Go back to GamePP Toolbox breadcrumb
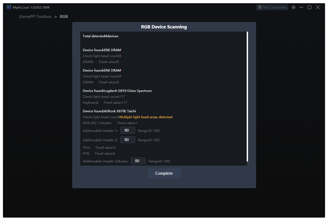Image resolution: width=328 pixels, height=220 pixels. coord(35,17)
